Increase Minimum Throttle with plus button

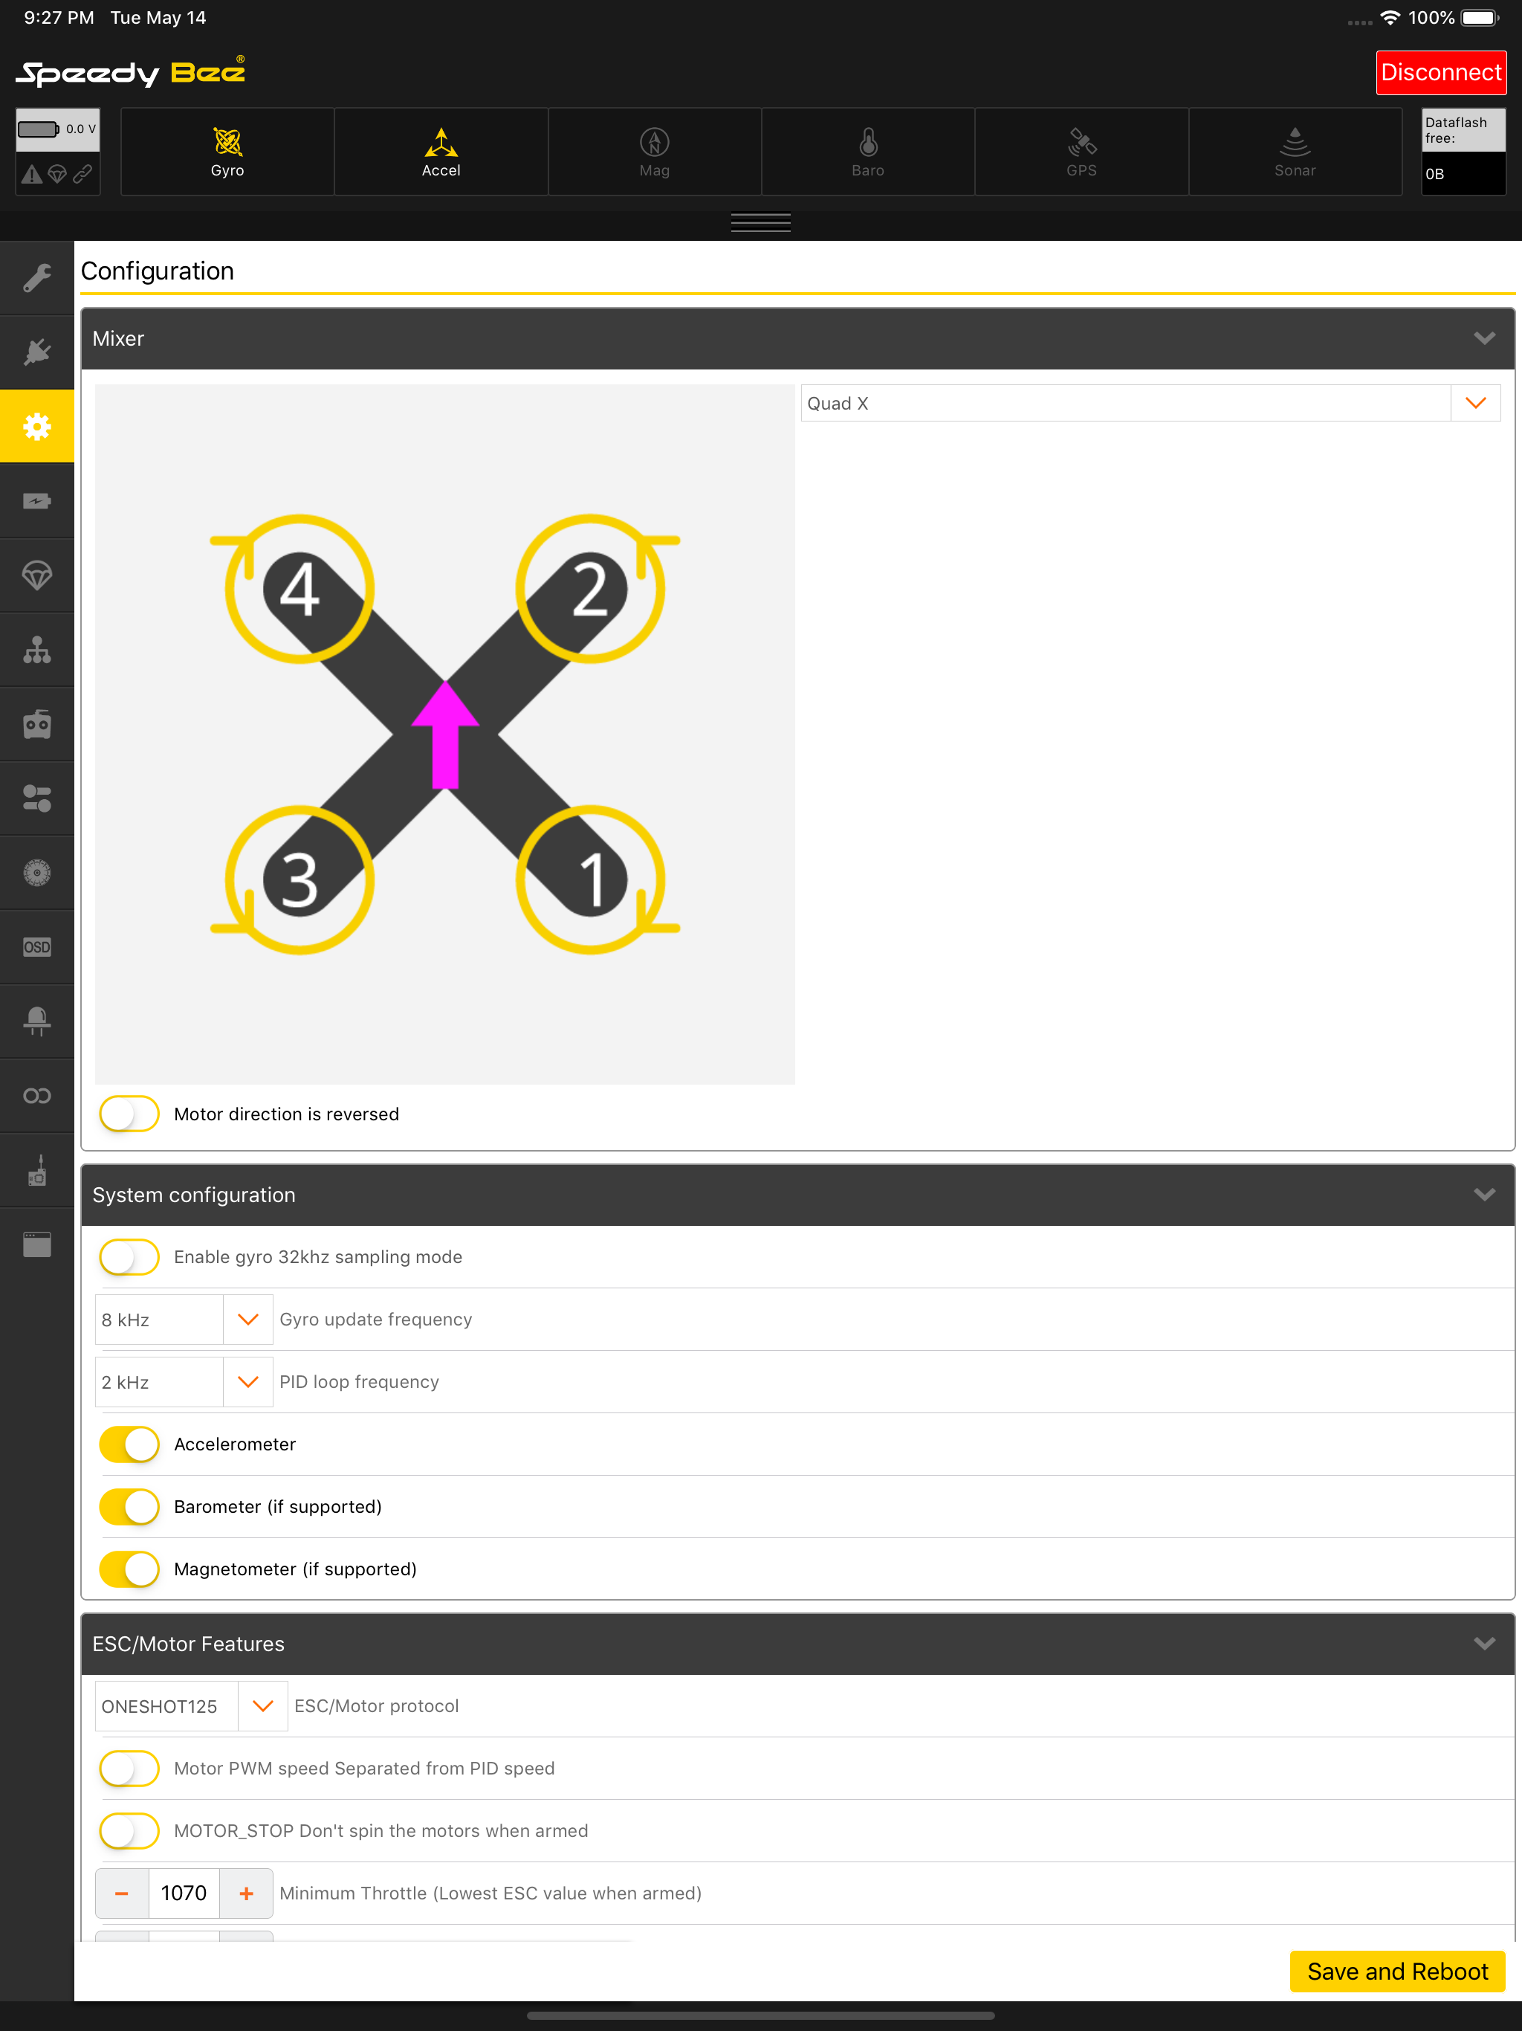coord(246,1893)
